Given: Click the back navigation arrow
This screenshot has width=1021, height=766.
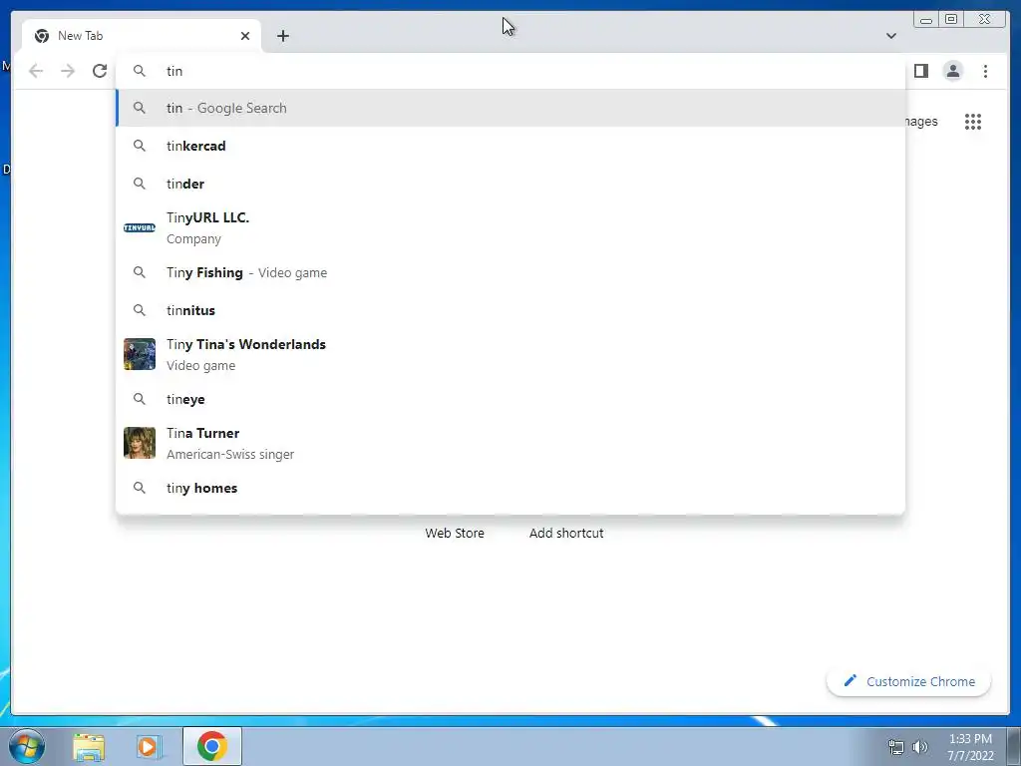Looking at the screenshot, I should coord(36,71).
